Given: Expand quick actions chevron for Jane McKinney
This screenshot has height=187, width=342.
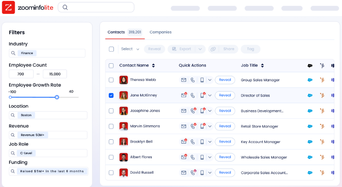Looking at the screenshot, I should pos(210,96).
